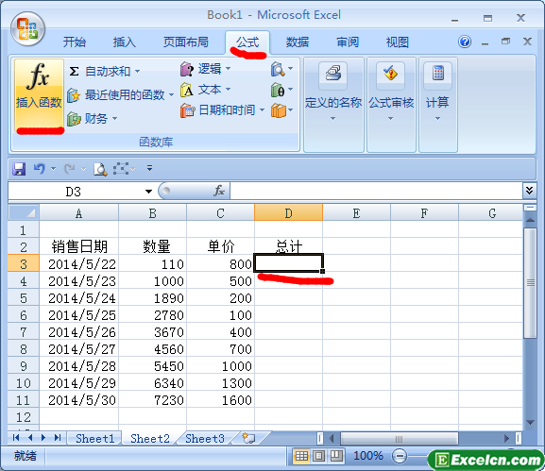Image resolution: width=545 pixels, height=471 pixels.
Task: Open More Functions book stack icon
Action: tap(278, 110)
